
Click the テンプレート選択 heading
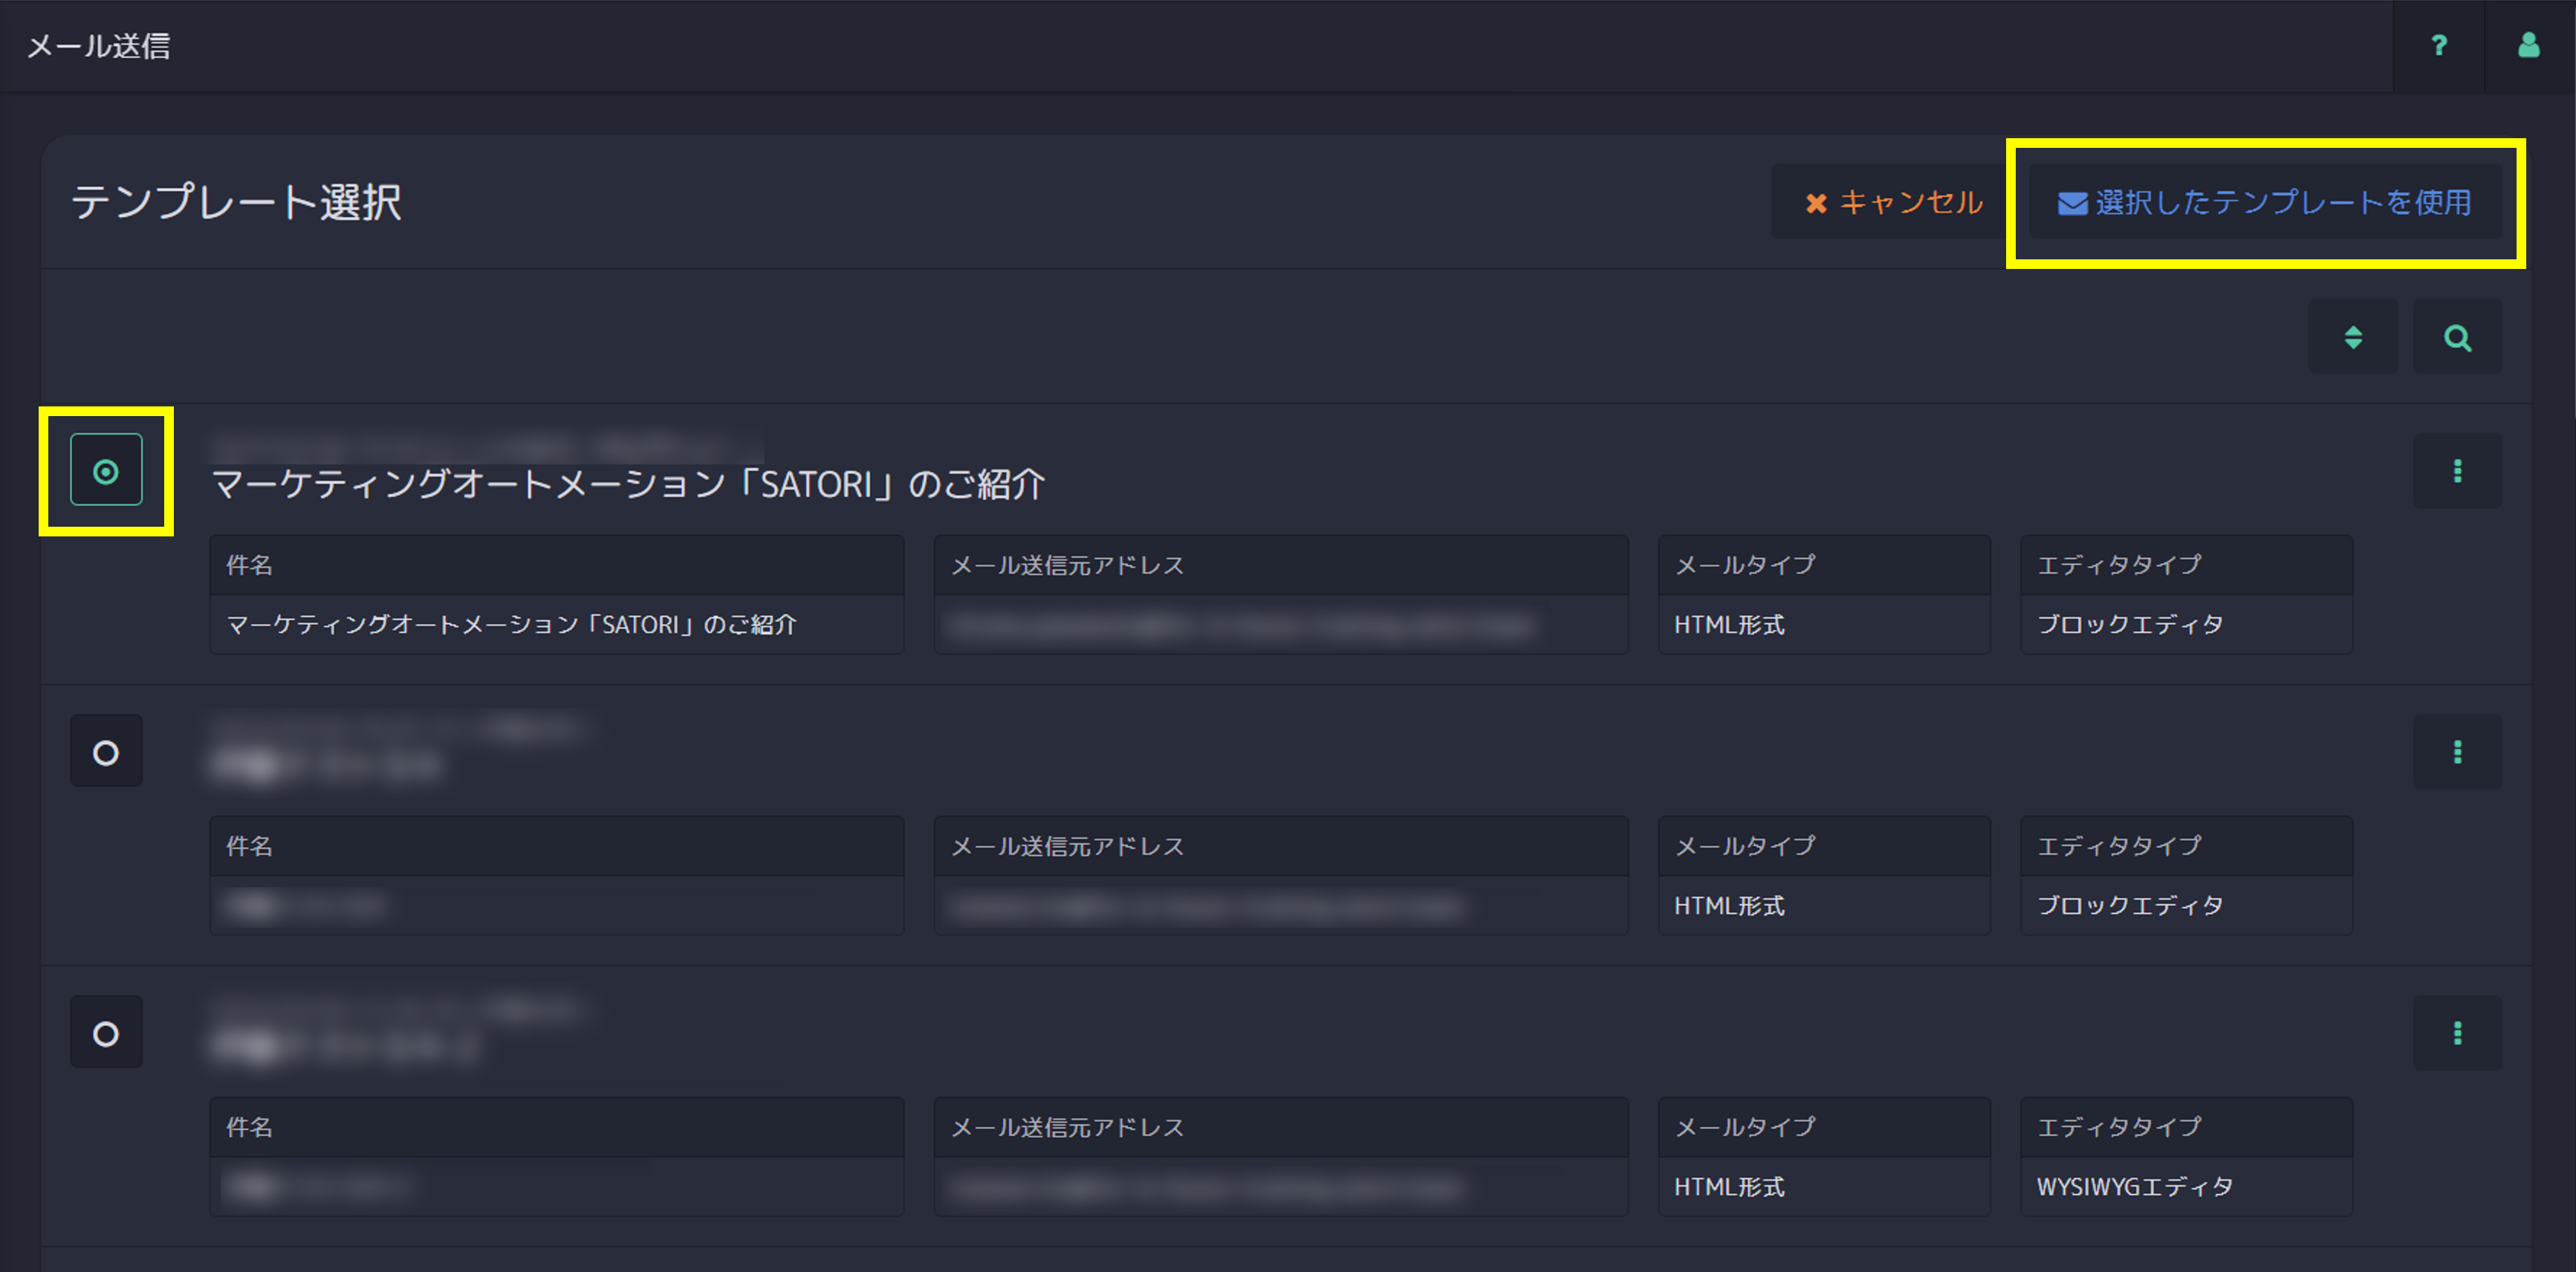(236, 203)
